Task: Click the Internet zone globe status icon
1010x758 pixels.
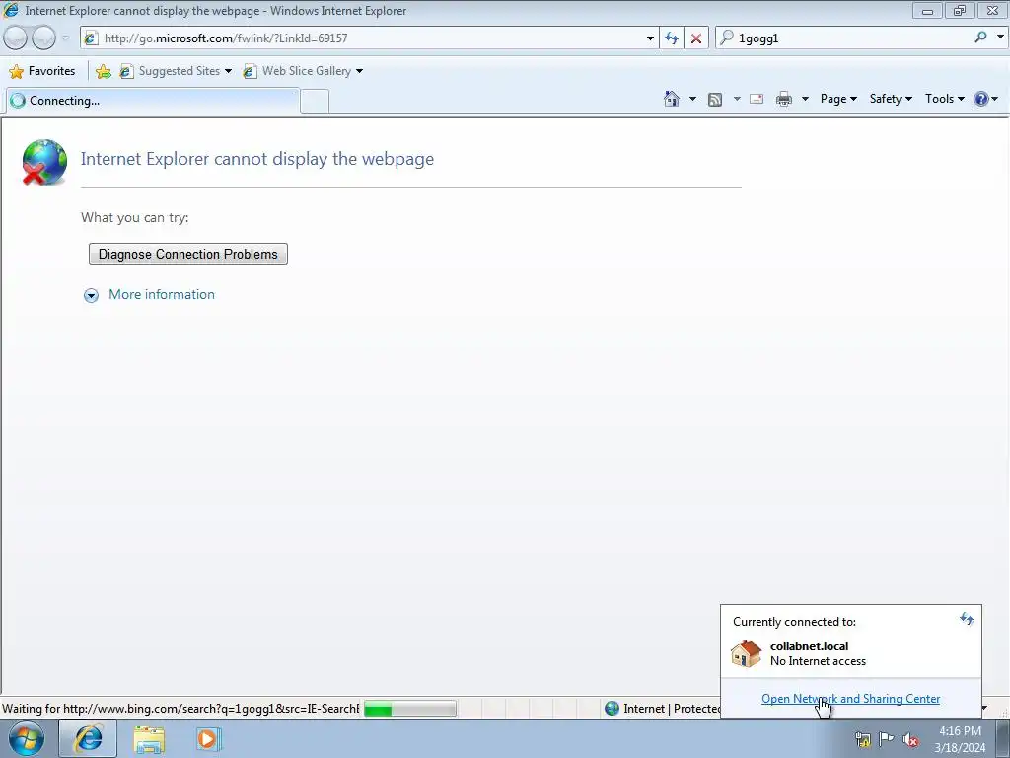Action: click(612, 709)
